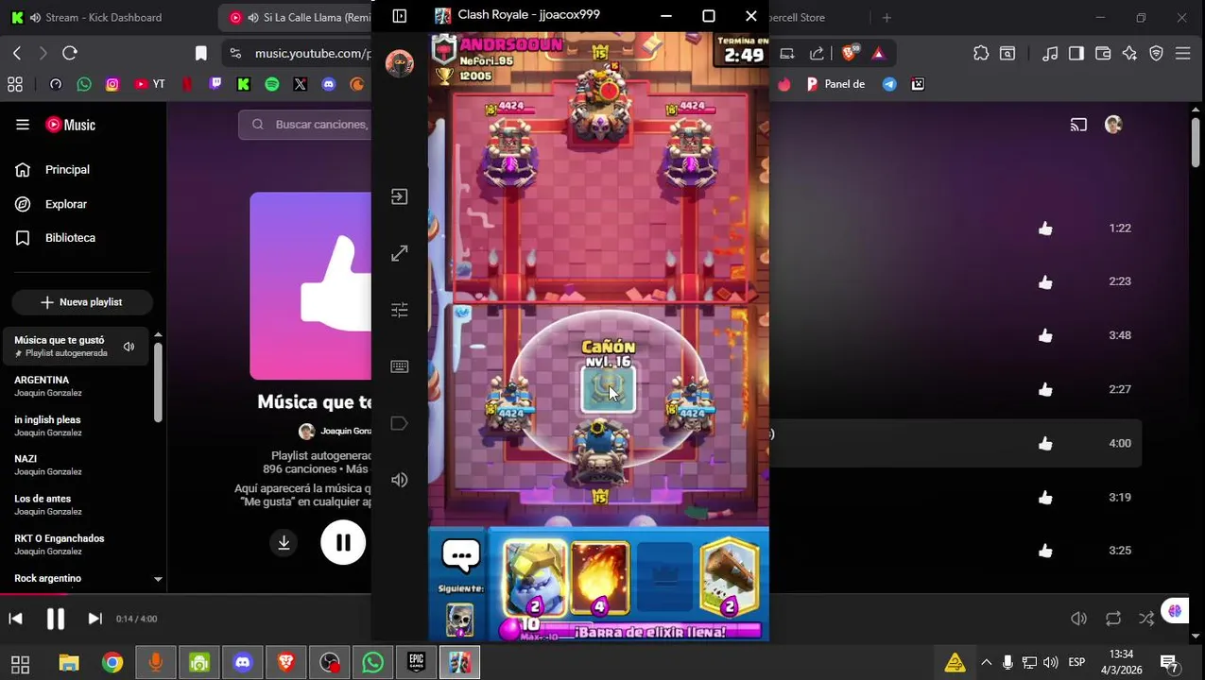Pause playback with large white pause button

[343, 543]
